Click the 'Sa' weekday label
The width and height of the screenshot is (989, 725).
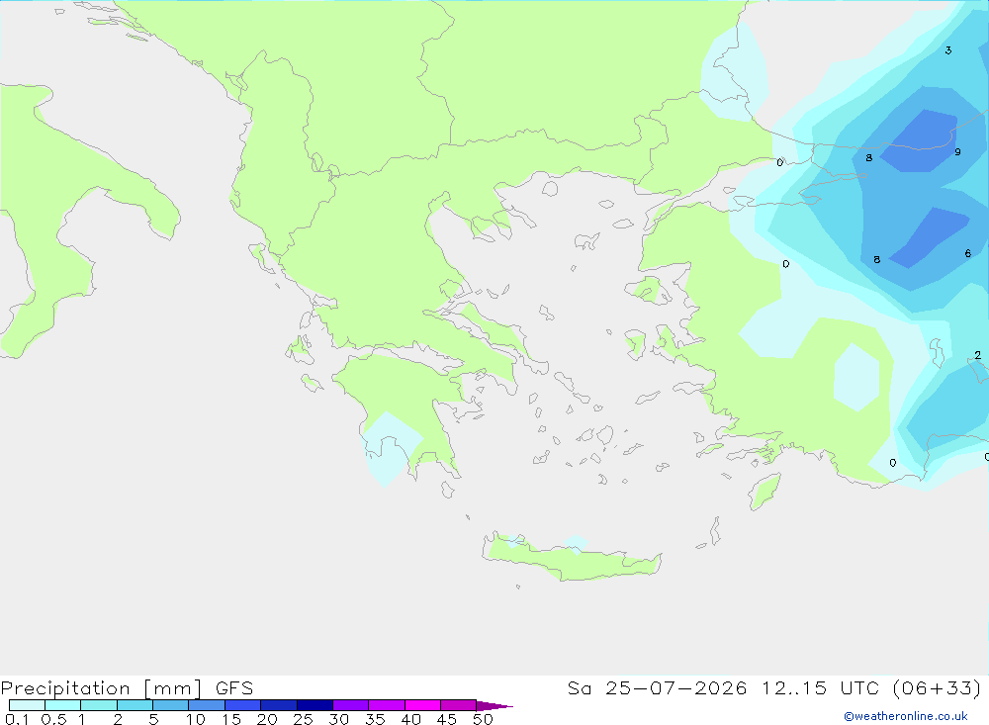tap(579, 687)
